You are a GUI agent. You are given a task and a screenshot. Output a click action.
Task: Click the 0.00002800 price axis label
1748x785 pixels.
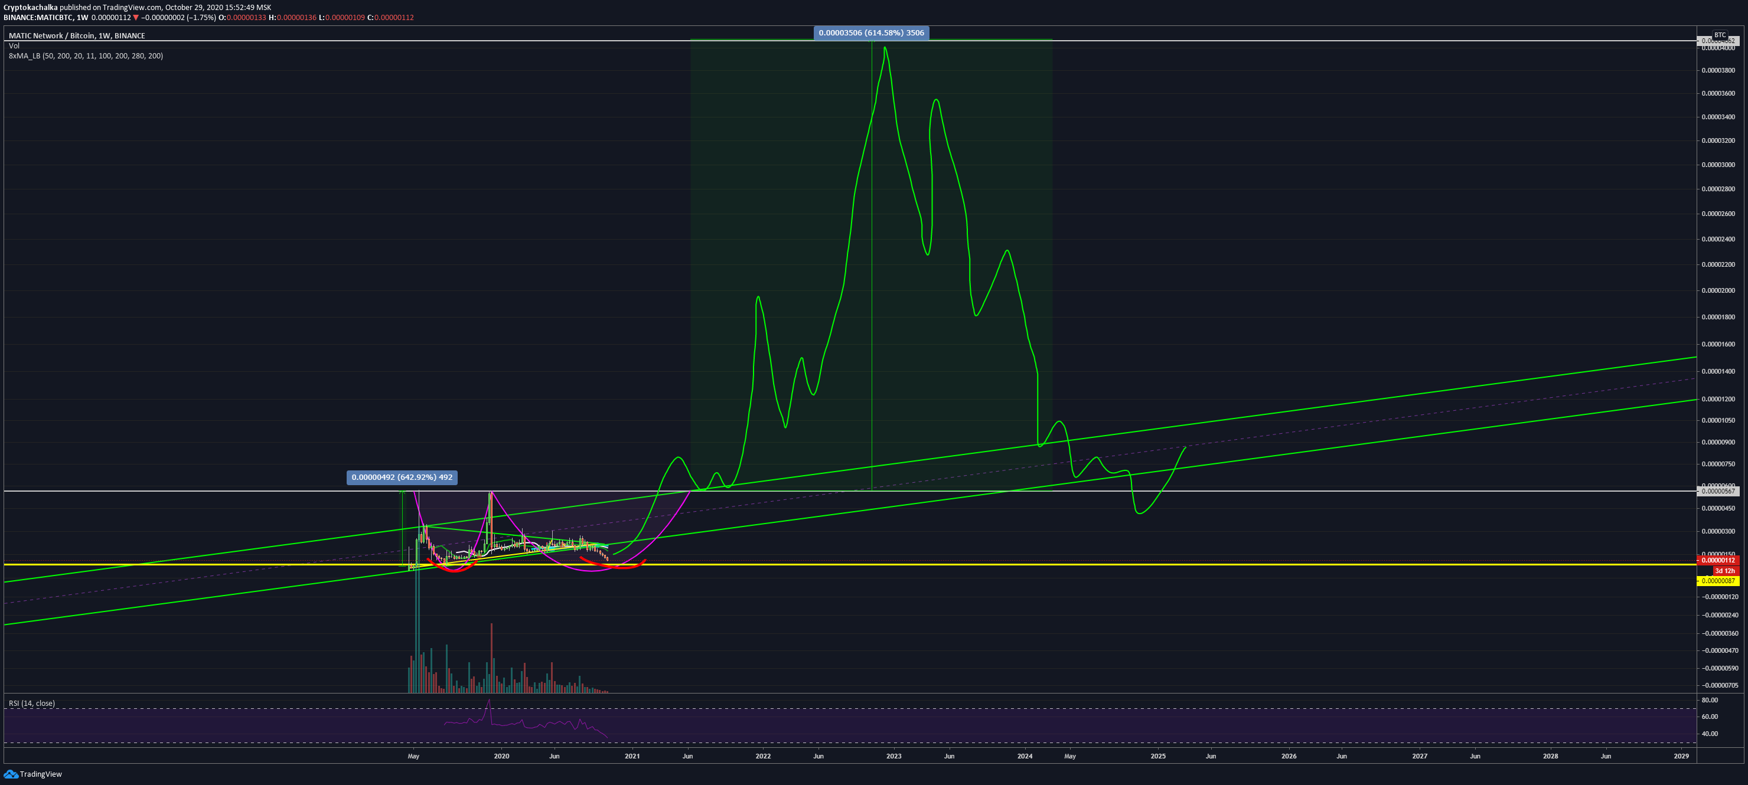[x=1719, y=189]
